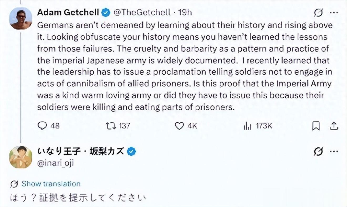
Task: Click the reply icon on Adam Getchell's post
Action: (x=42, y=126)
